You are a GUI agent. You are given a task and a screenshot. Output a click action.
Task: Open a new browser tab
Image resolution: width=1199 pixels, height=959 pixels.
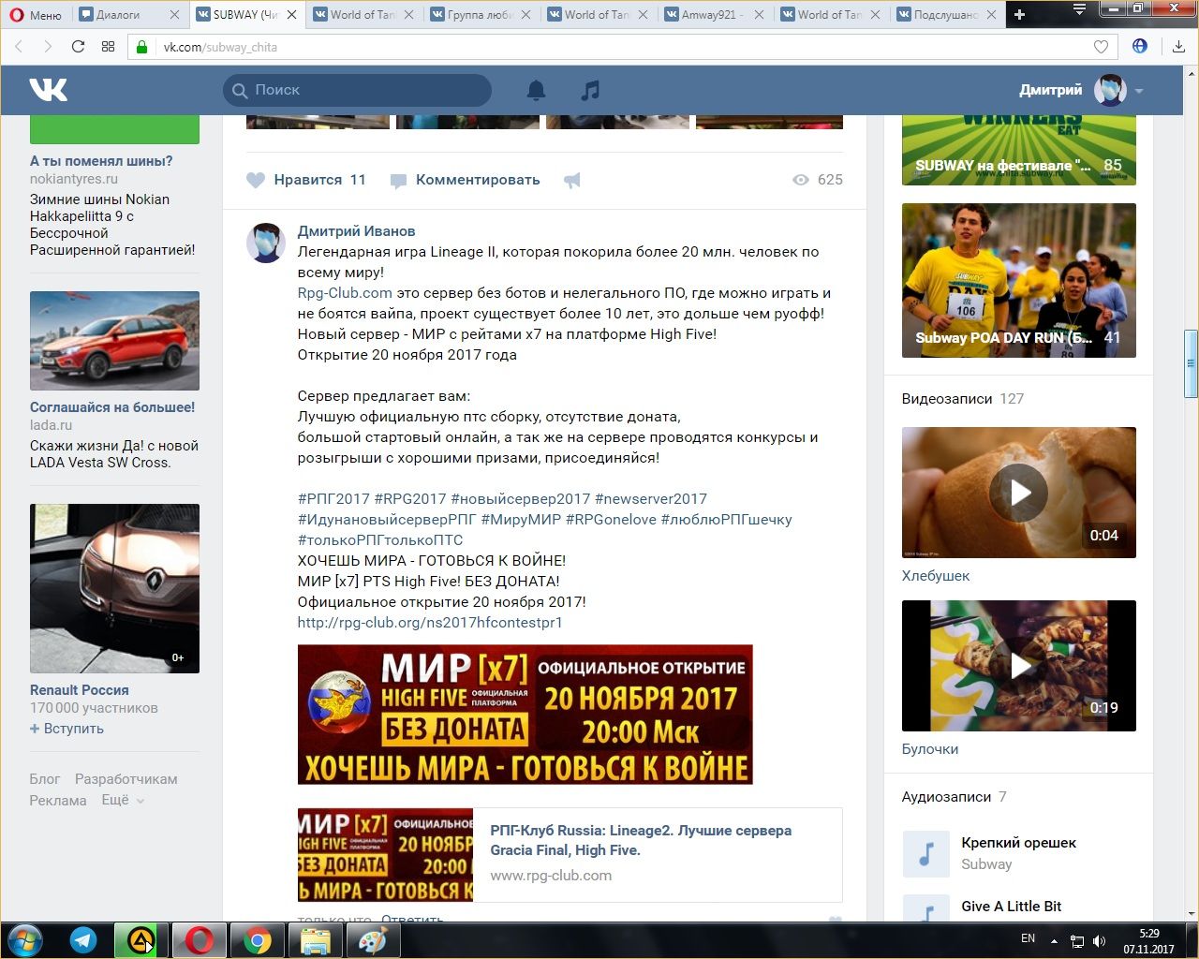[x=1020, y=14]
